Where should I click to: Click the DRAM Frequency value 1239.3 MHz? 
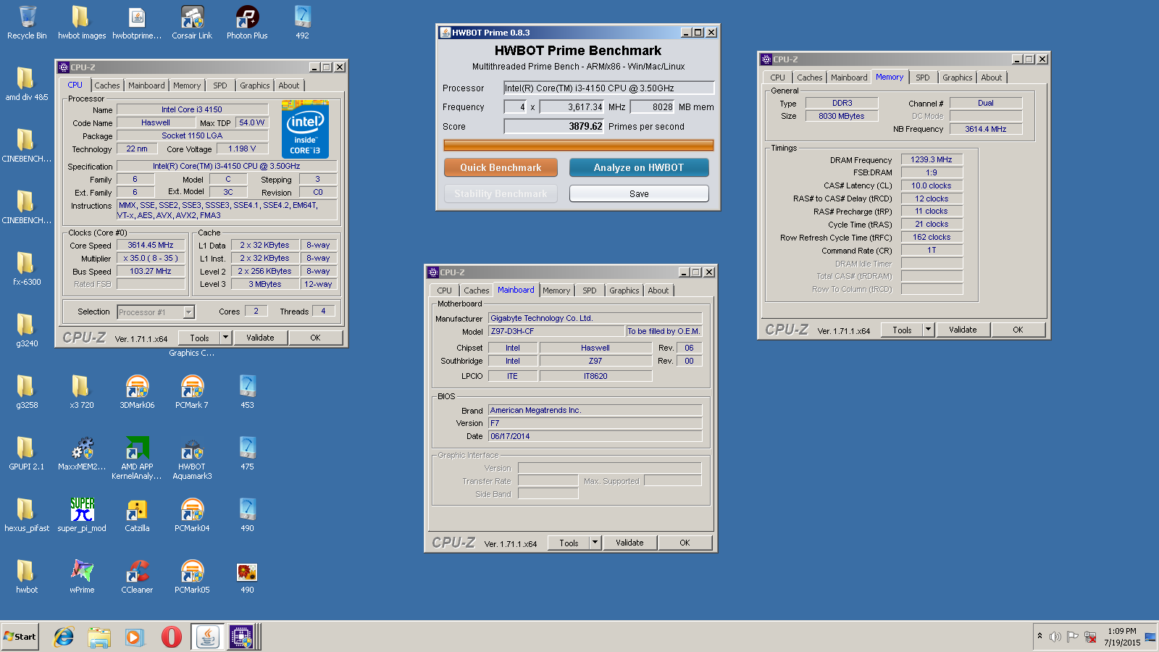pyautogui.click(x=932, y=159)
